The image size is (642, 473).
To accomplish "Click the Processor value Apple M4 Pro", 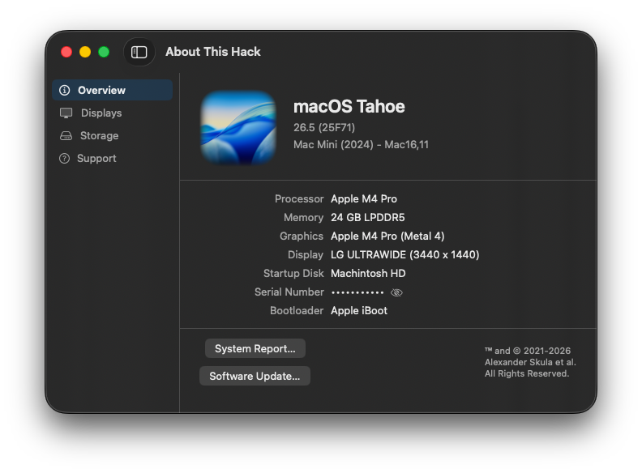I will tap(364, 199).
